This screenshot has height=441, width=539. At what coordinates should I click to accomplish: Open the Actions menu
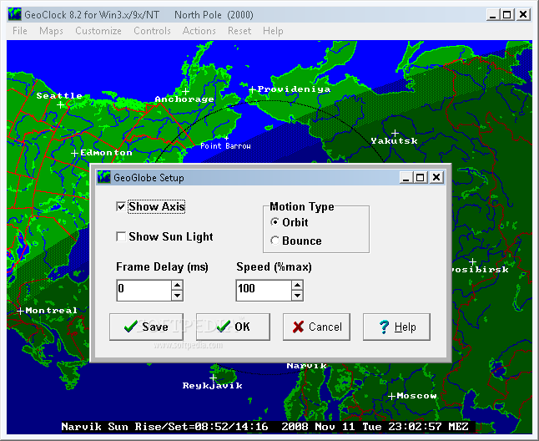pos(199,31)
